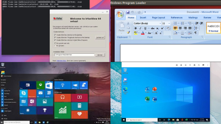The image size is (221, 124).
Task: Apply subscript formatting in Word
Action: click(157, 28)
